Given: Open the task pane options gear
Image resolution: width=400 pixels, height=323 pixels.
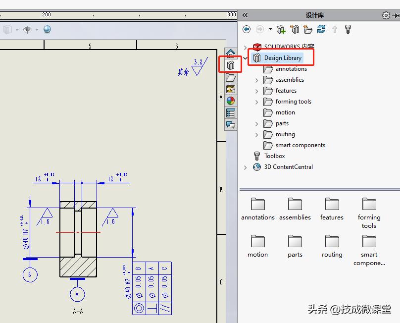Looking at the screenshot, I should click(x=387, y=15).
